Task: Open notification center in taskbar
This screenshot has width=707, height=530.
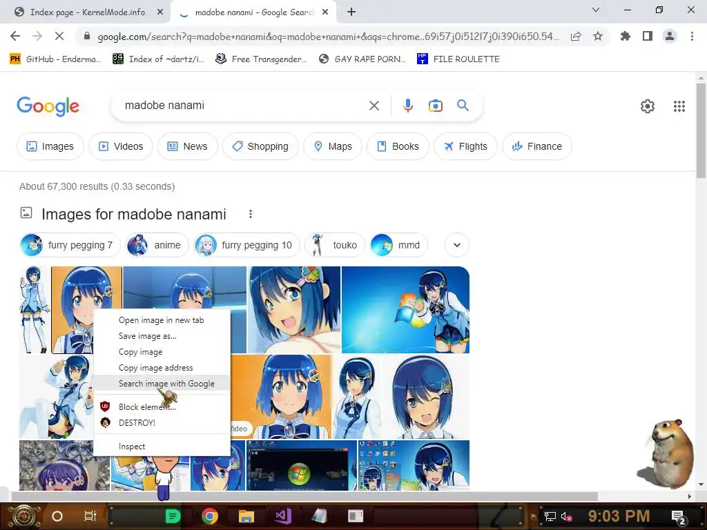Action: [679, 517]
